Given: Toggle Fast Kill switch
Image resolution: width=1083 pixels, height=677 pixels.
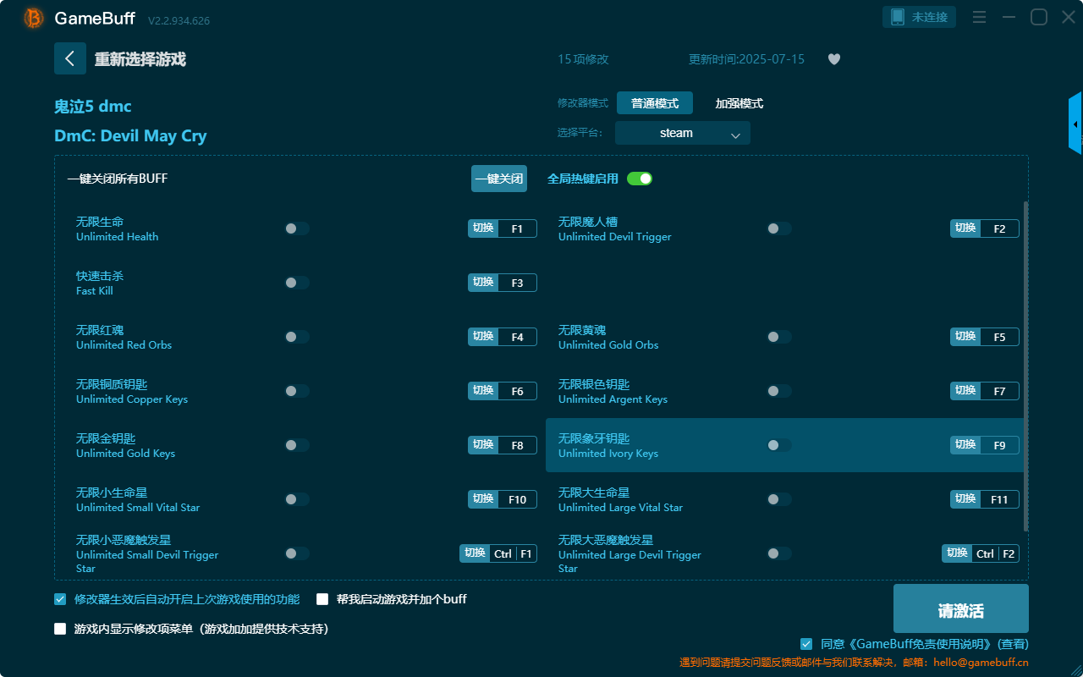Looking at the screenshot, I should (297, 283).
